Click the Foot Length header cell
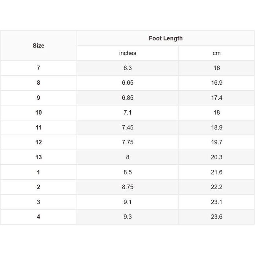 [166, 38]
